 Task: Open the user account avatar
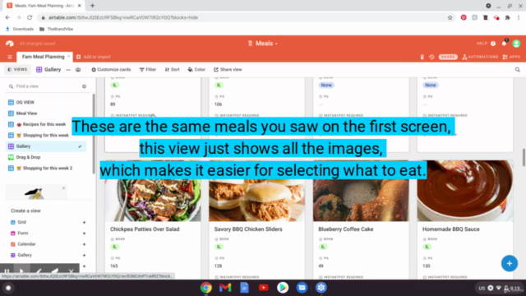click(x=517, y=44)
